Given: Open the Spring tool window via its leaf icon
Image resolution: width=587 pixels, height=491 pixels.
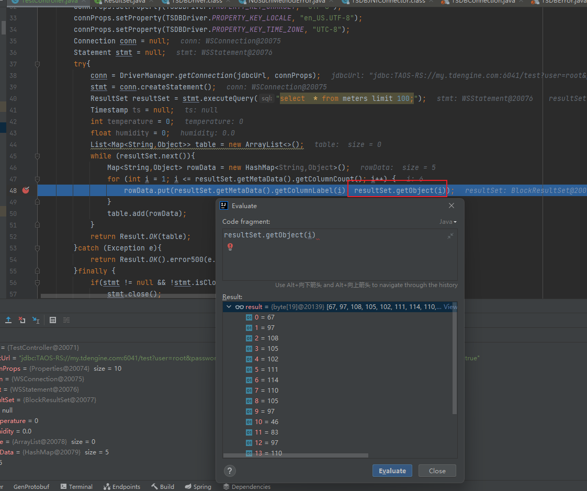Looking at the screenshot, I should coord(188,487).
